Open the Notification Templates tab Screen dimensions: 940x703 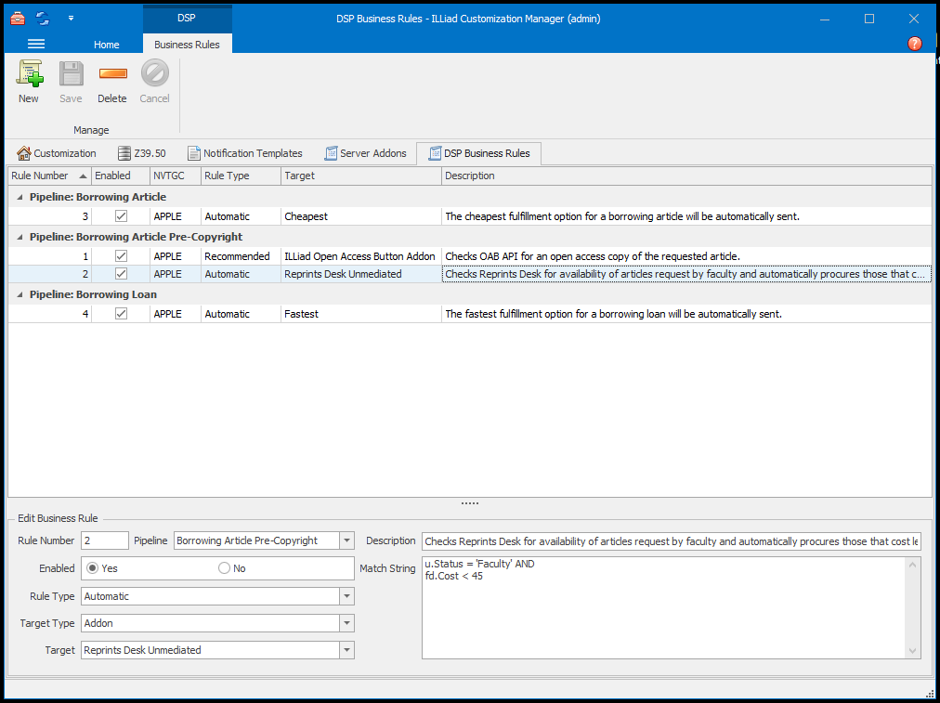(245, 153)
